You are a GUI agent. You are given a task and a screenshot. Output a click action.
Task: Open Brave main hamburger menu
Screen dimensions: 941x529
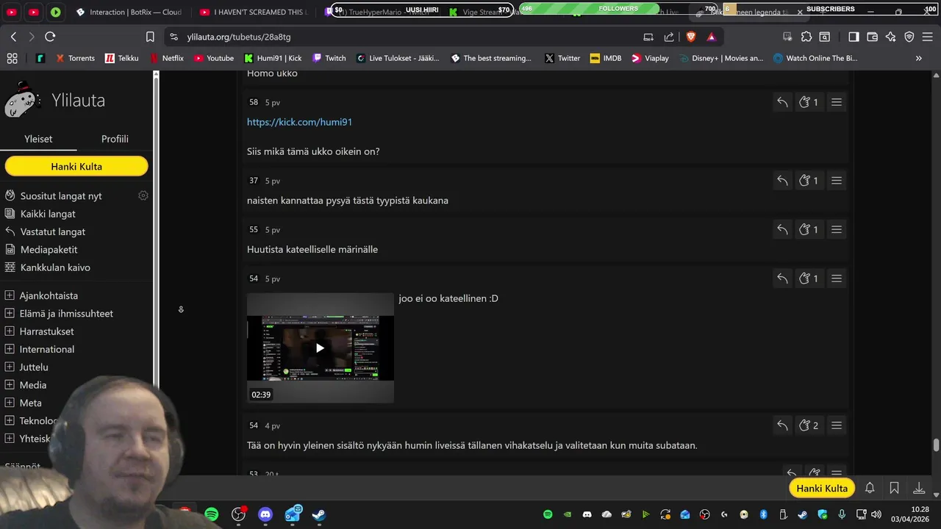pyautogui.click(x=928, y=37)
